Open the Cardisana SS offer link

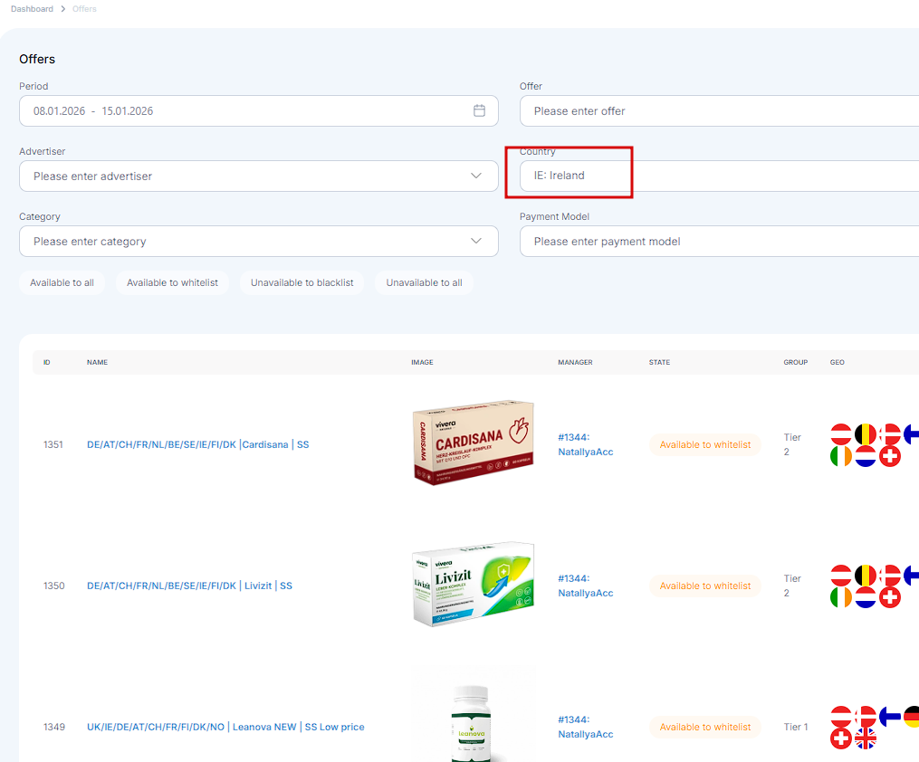click(x=197, y=444)
